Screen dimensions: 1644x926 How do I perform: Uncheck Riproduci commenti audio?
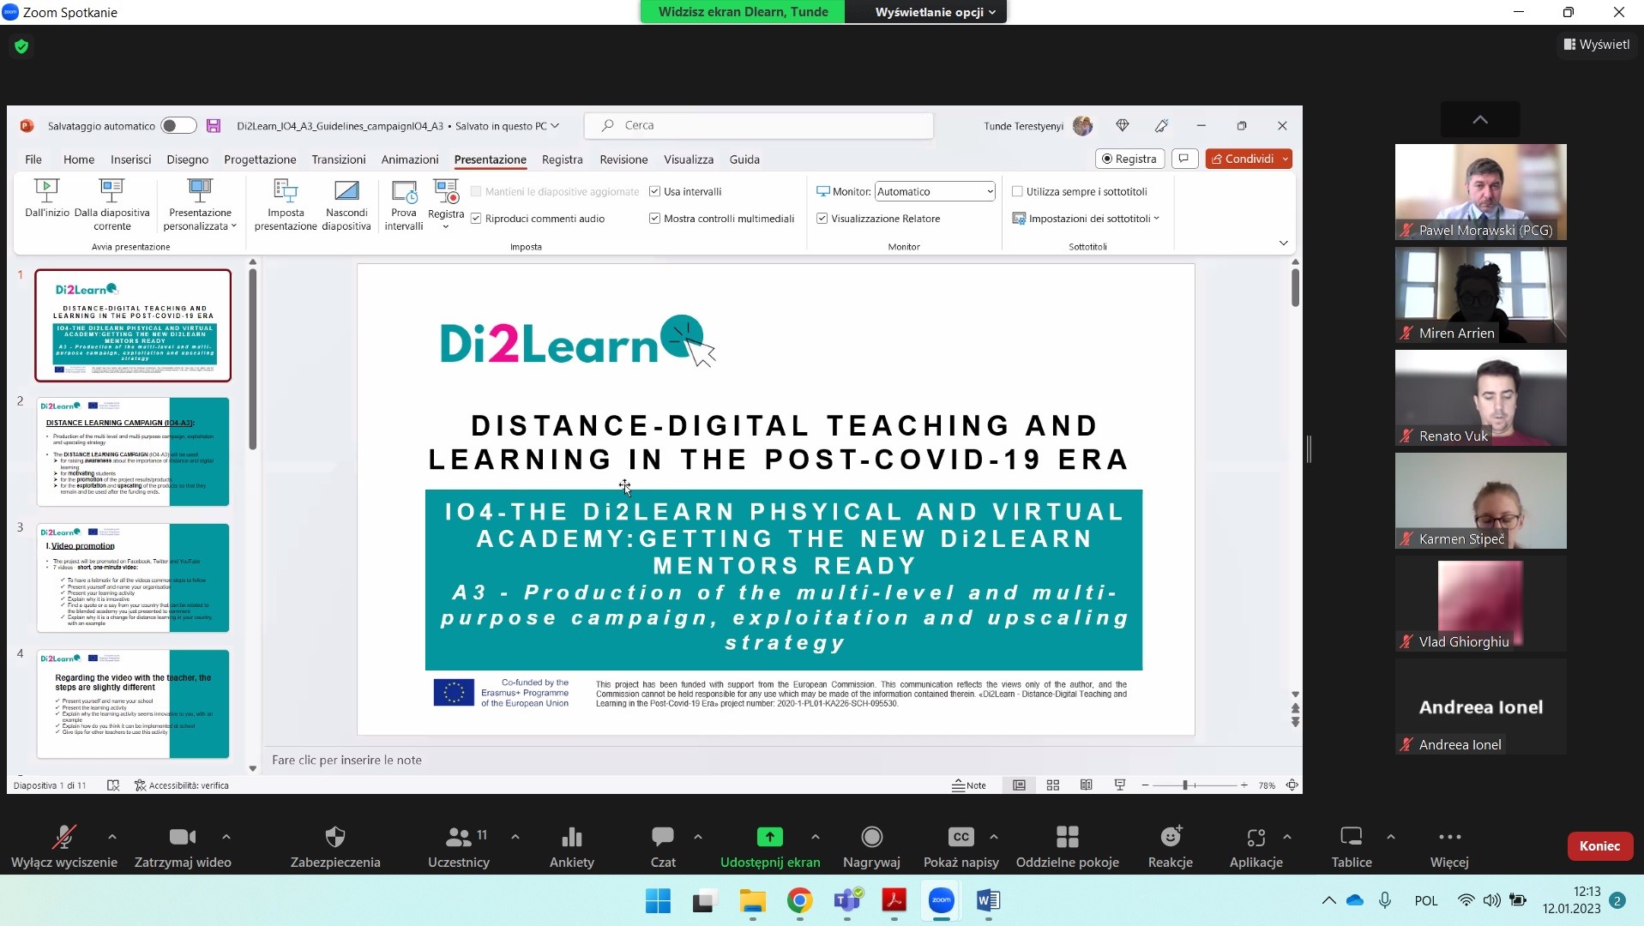coord(476,219)
